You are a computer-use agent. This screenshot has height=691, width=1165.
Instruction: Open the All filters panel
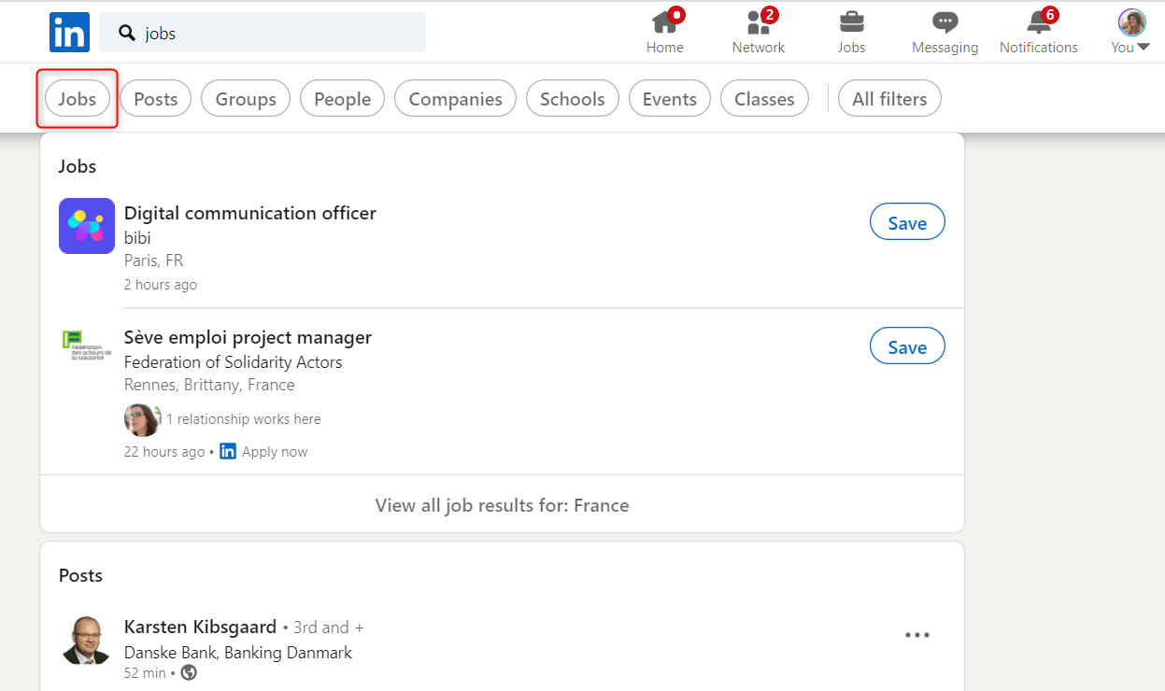[889, 99]
